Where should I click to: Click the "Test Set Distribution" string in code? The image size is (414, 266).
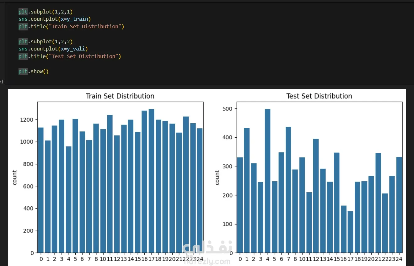click(x=83, y=56)
